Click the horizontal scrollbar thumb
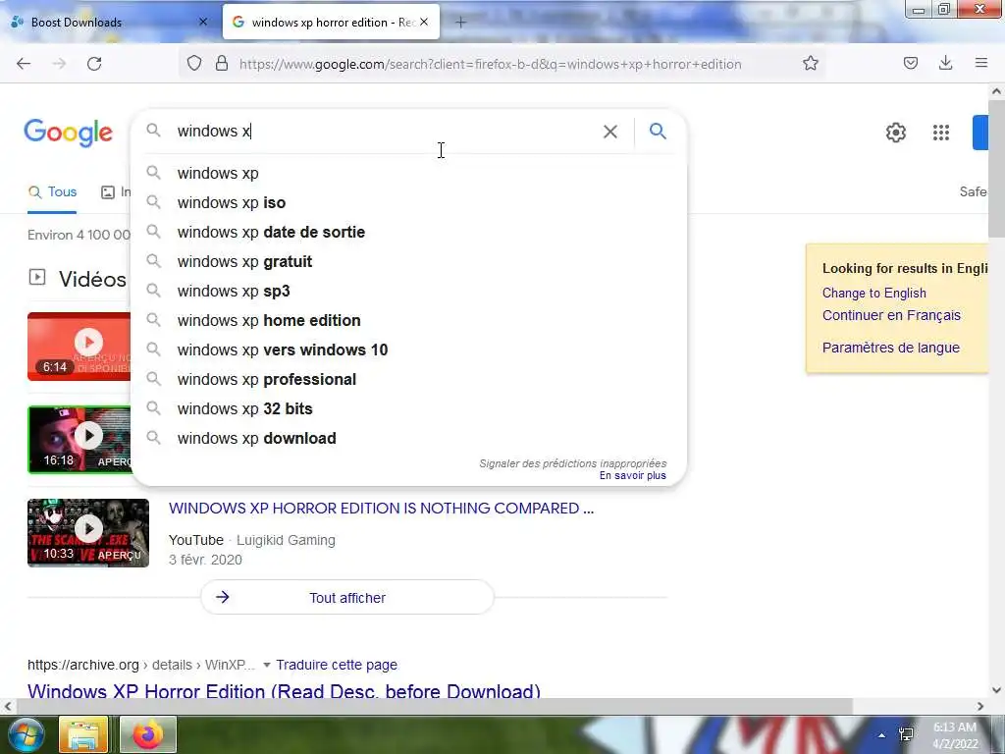 (x=435, y=707)
